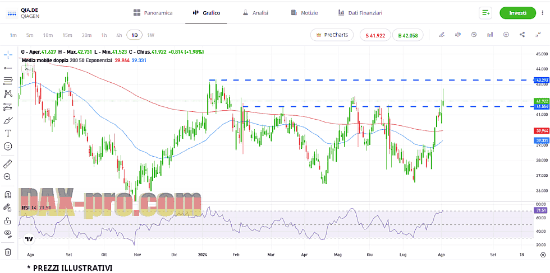Screen dimensions: 550x273
Task: Toggle magnet mode in left toolbar
Action: (x=8, y=194)
